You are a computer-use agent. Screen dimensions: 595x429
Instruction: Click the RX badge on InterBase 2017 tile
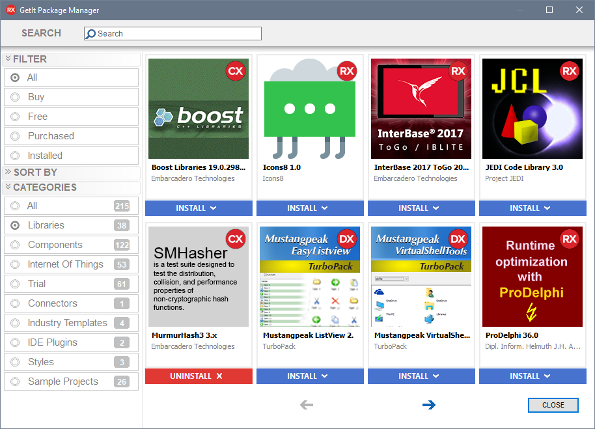[458, 71]
